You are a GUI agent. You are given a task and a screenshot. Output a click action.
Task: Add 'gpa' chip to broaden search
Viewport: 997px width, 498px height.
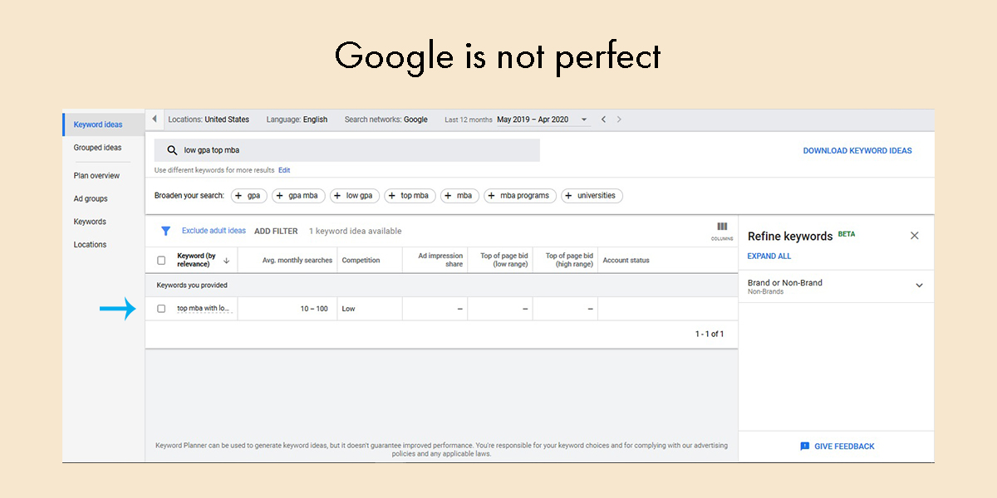(249, 196)
